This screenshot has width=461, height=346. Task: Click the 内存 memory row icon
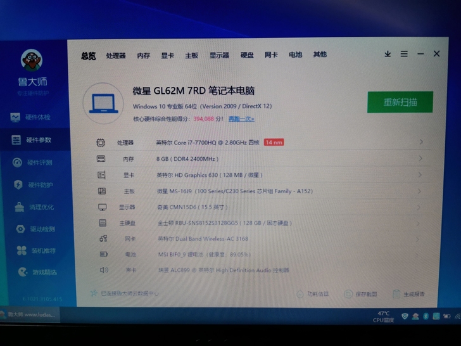101,159
